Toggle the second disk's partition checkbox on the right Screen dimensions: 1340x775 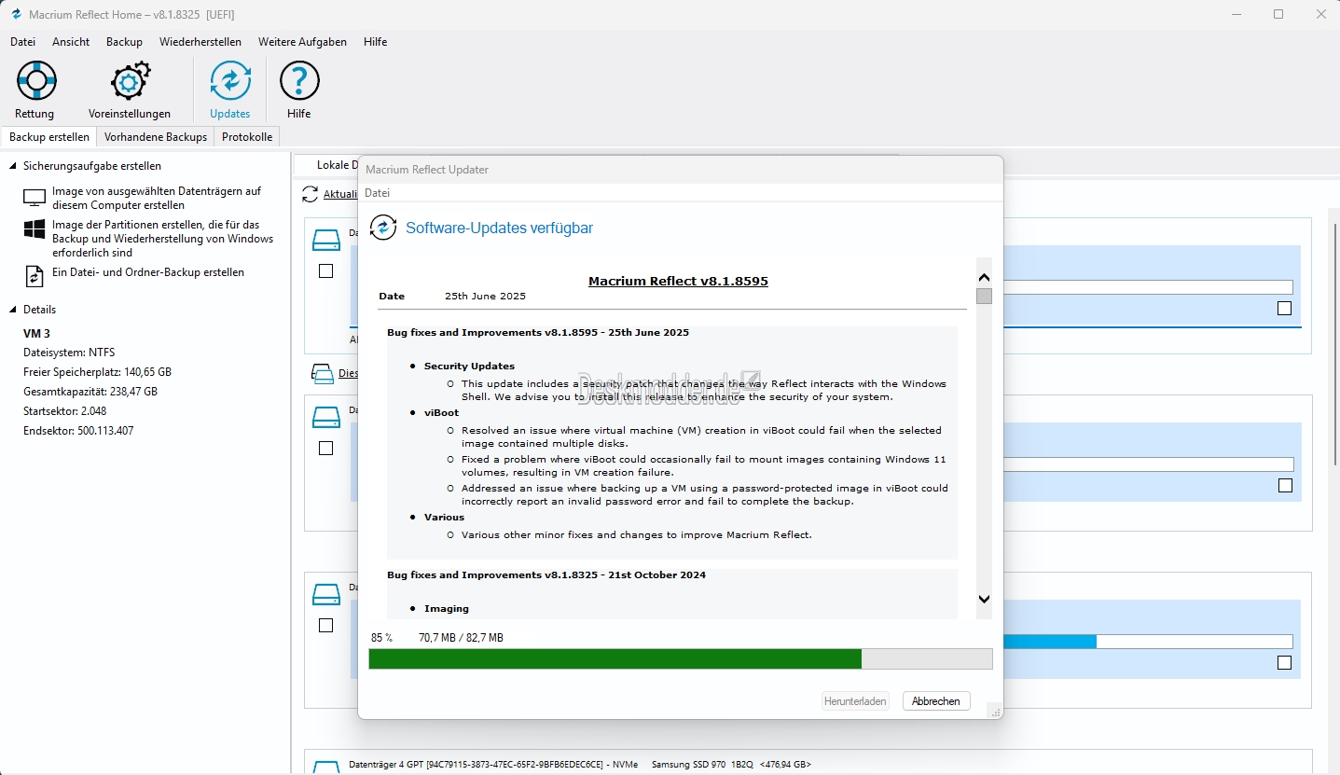tap(1285, 486)
